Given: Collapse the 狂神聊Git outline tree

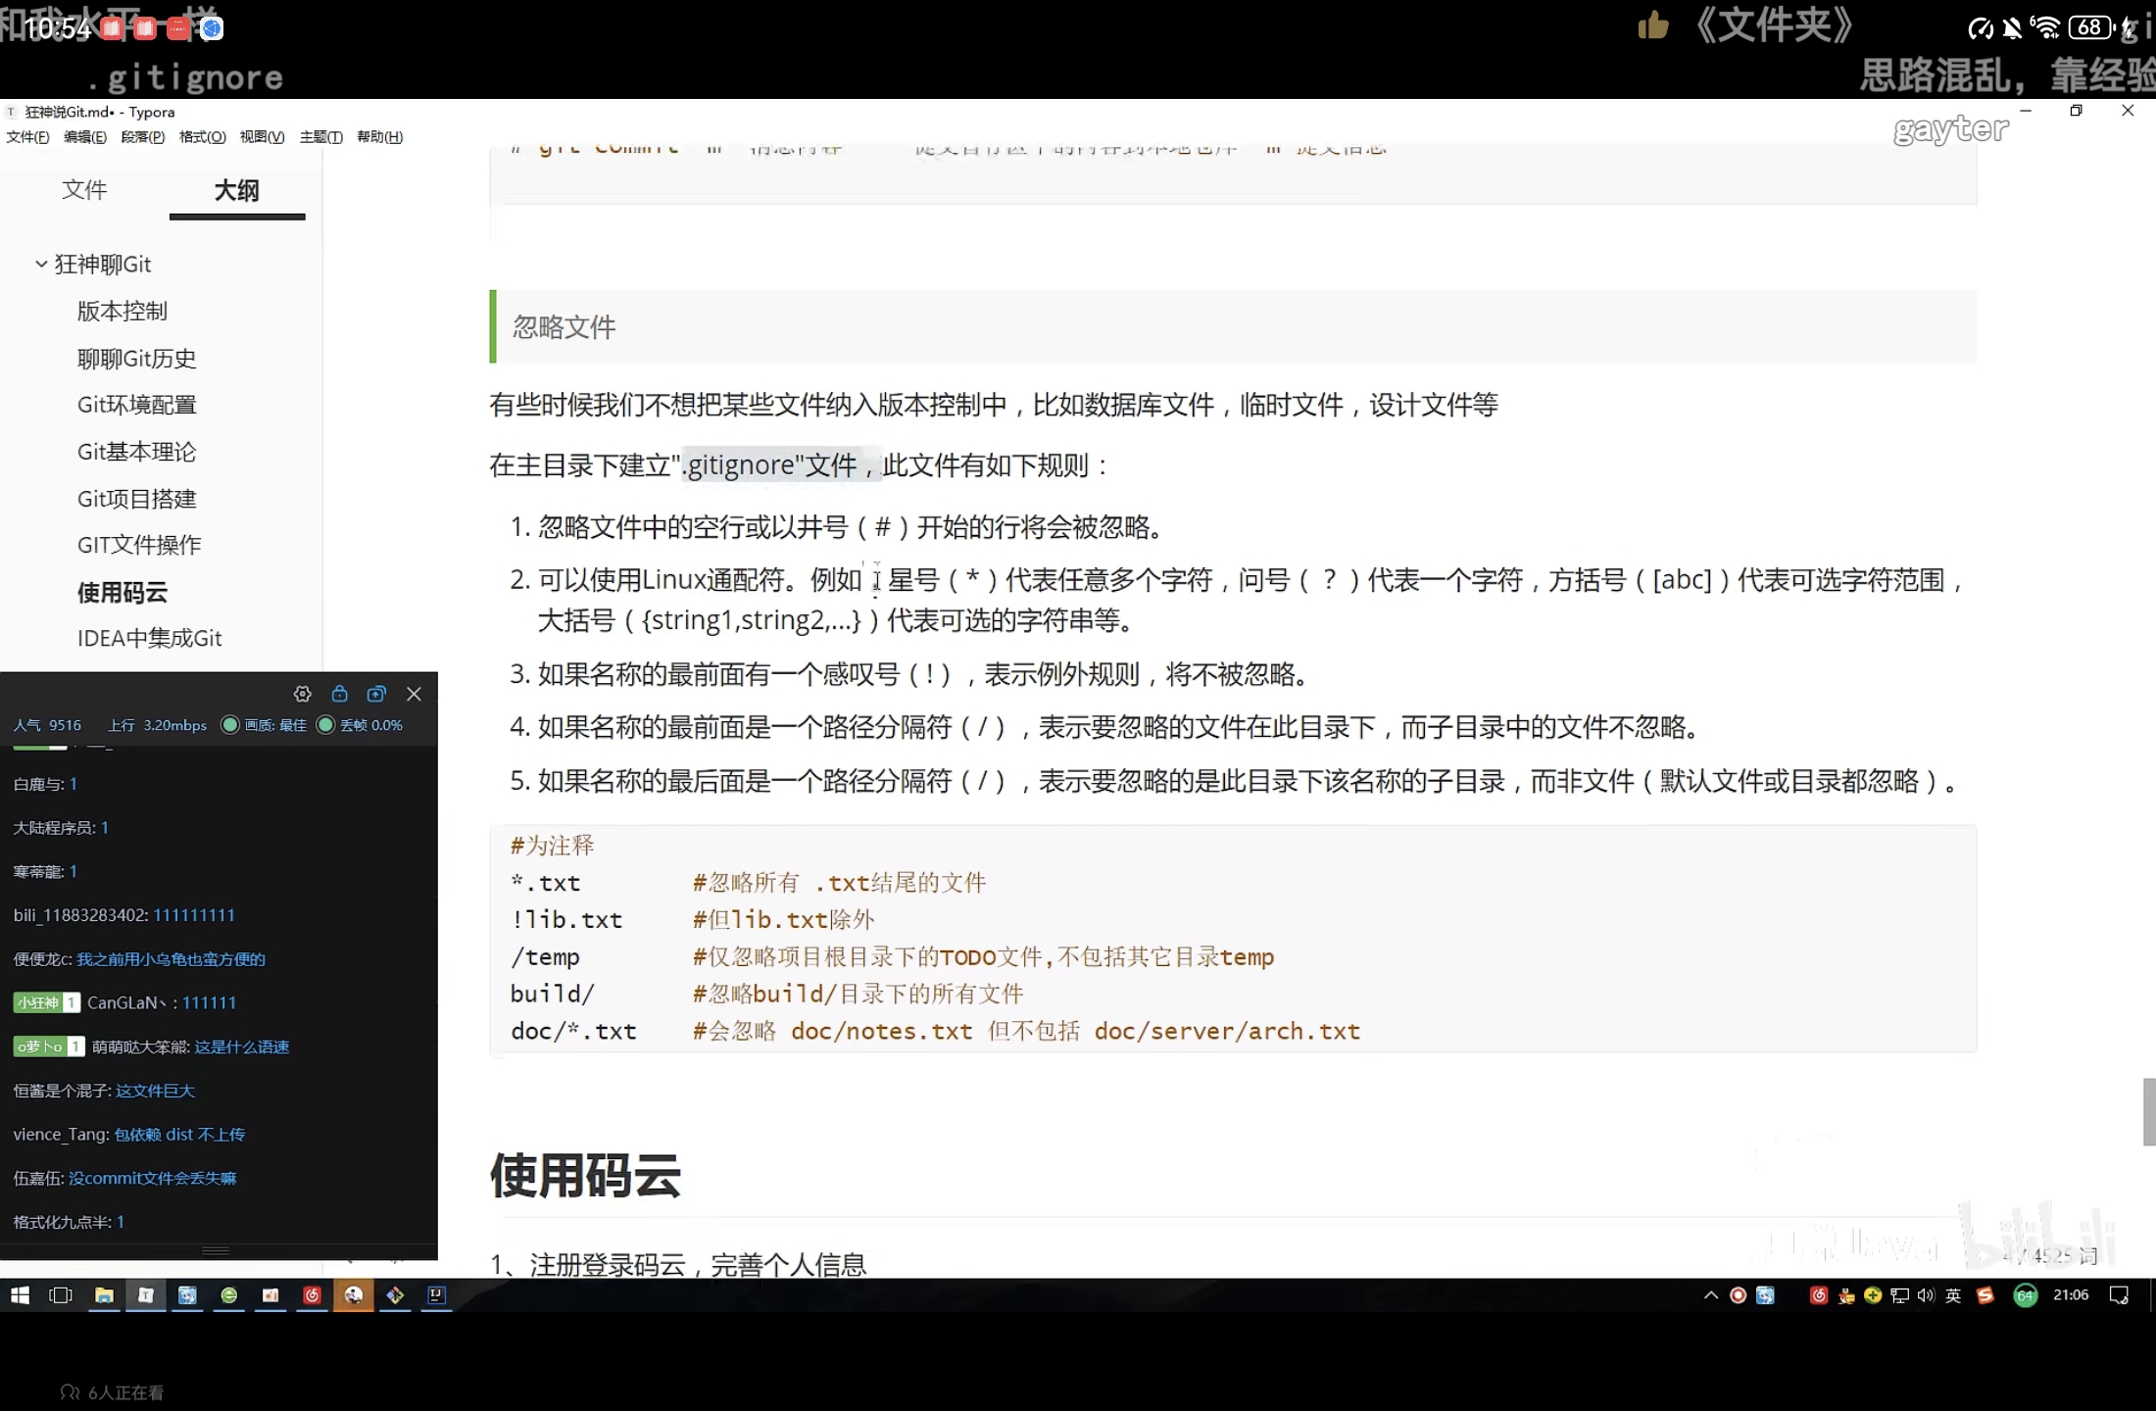Looking at the screenshot, I should pos(41,264).
